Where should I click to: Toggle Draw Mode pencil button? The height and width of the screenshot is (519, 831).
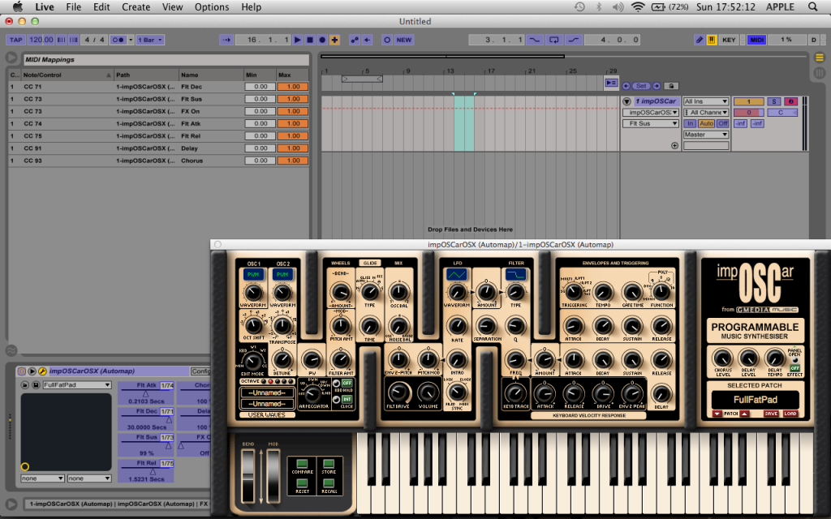[x=700, y=40]
